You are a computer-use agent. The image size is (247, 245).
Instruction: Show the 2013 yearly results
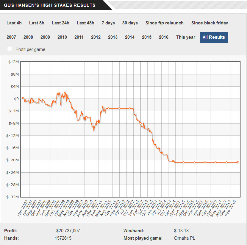113,37
